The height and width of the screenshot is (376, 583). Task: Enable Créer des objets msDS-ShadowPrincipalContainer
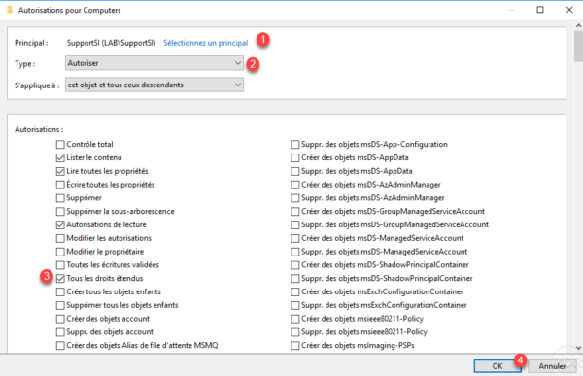[295, 265]
